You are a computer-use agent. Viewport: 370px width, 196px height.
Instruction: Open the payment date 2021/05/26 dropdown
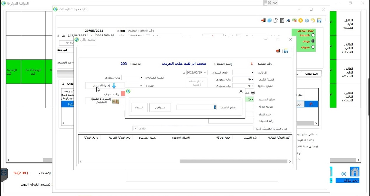(205, 72)
